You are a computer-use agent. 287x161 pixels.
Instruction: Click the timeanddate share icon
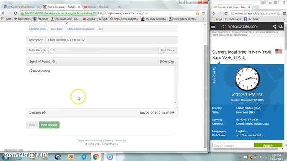click(274, 26)
